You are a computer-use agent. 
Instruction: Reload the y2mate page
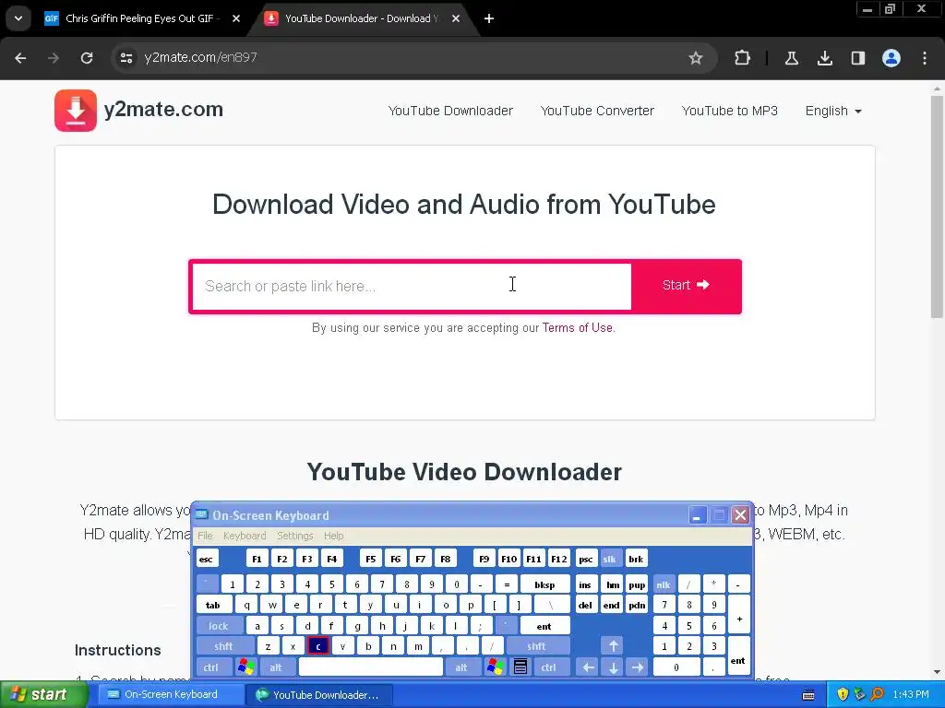(x=87, y=58)
